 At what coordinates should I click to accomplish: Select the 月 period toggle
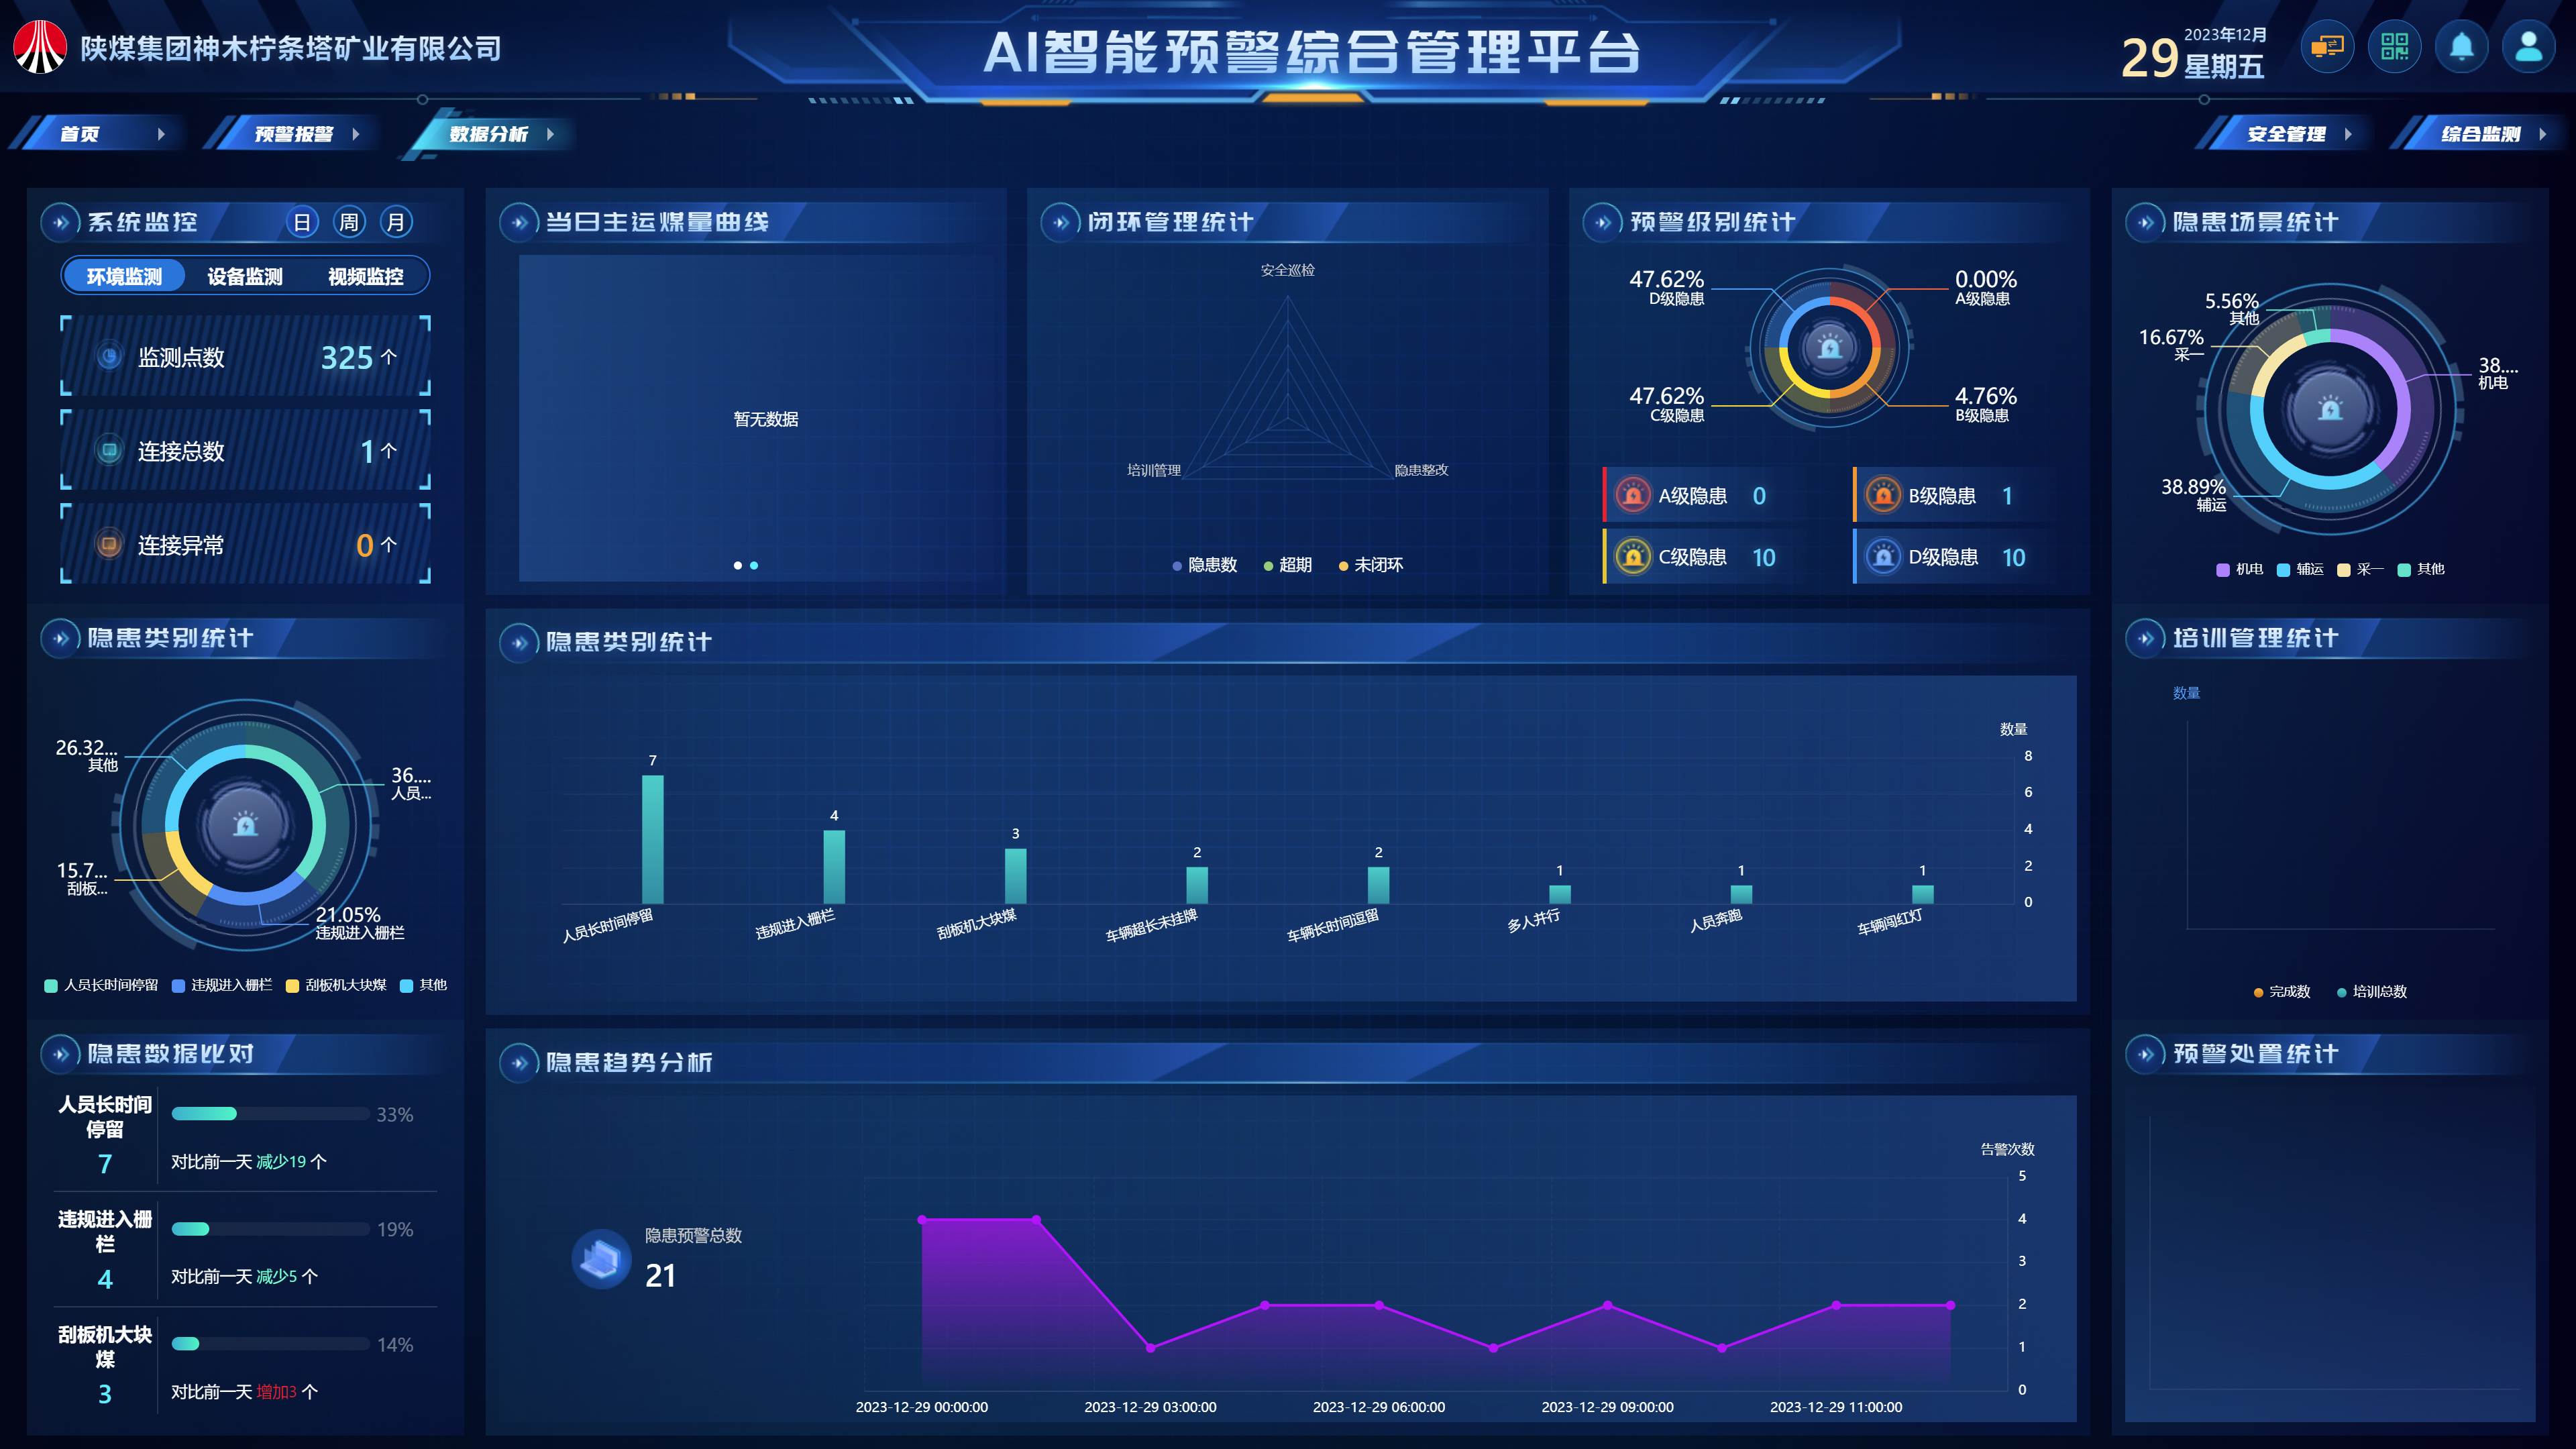396,222
